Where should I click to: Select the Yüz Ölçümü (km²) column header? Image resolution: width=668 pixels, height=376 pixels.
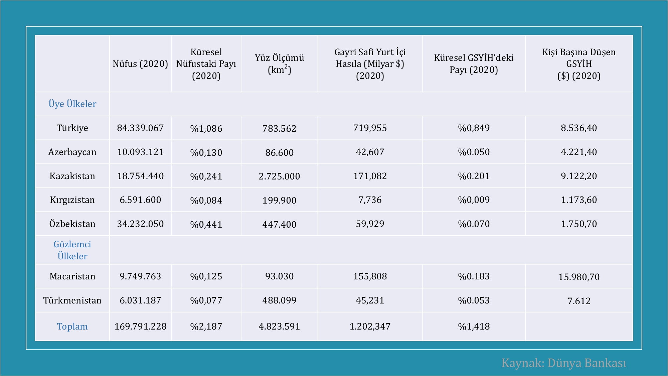(x=279, y=64)
